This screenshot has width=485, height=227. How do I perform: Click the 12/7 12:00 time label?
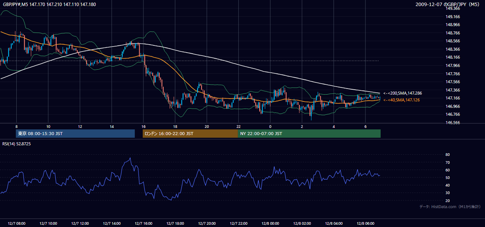80,223
